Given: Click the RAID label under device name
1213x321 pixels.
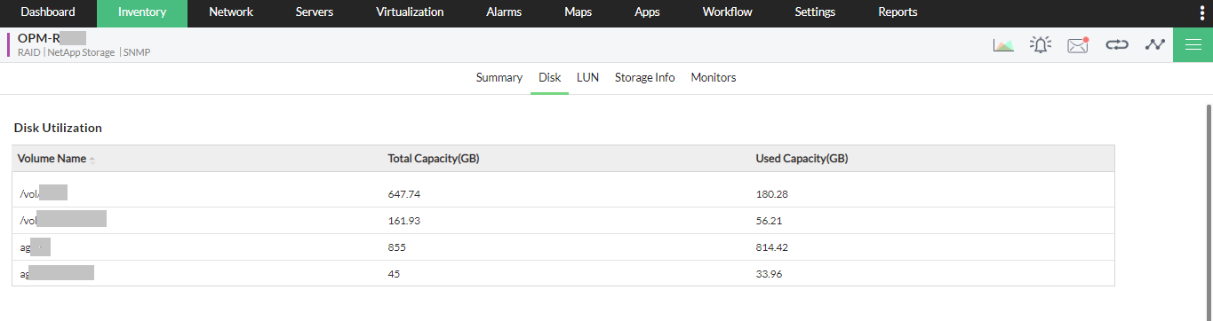Looking at the screenshot, I should point(28,53).
